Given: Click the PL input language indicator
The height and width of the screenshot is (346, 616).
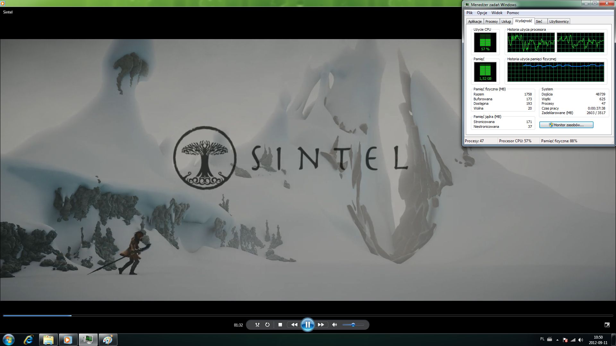Looking at the screenshot, I should 542,339.
